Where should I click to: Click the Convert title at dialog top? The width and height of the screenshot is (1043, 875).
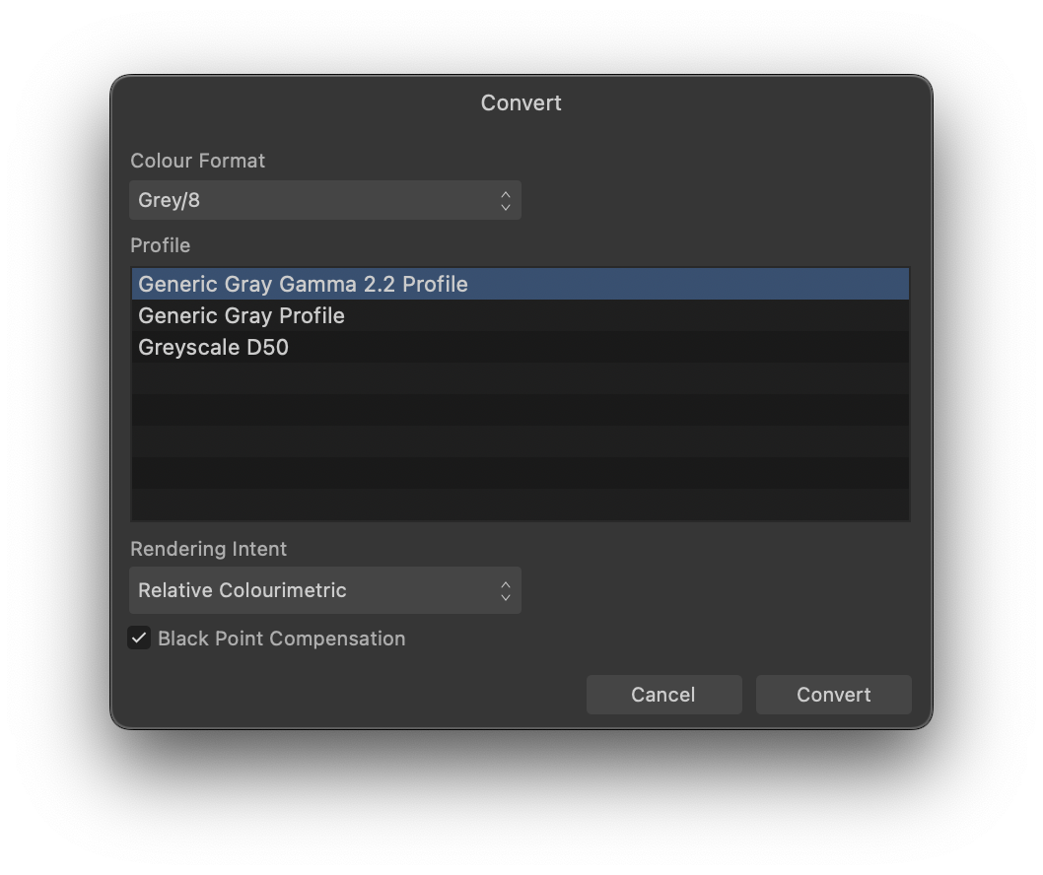[521, 103]
